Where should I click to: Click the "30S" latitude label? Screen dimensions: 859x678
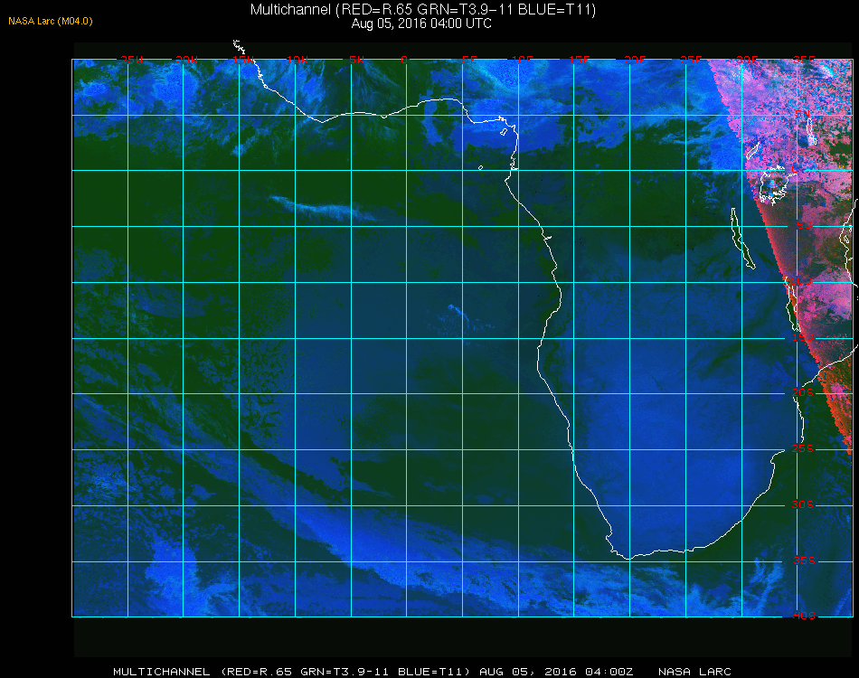point(803,505)
